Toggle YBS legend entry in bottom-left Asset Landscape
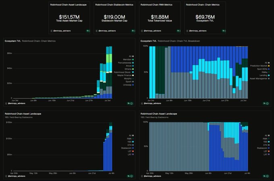The width and height of the screenshot is (274, 181). (x=131, y=142)
